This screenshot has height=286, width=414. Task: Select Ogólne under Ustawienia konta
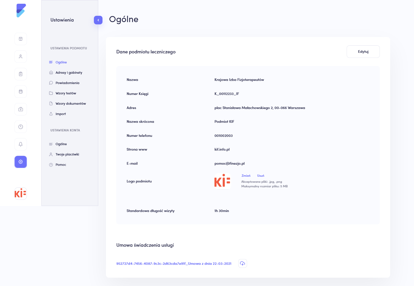click(61, 144)
